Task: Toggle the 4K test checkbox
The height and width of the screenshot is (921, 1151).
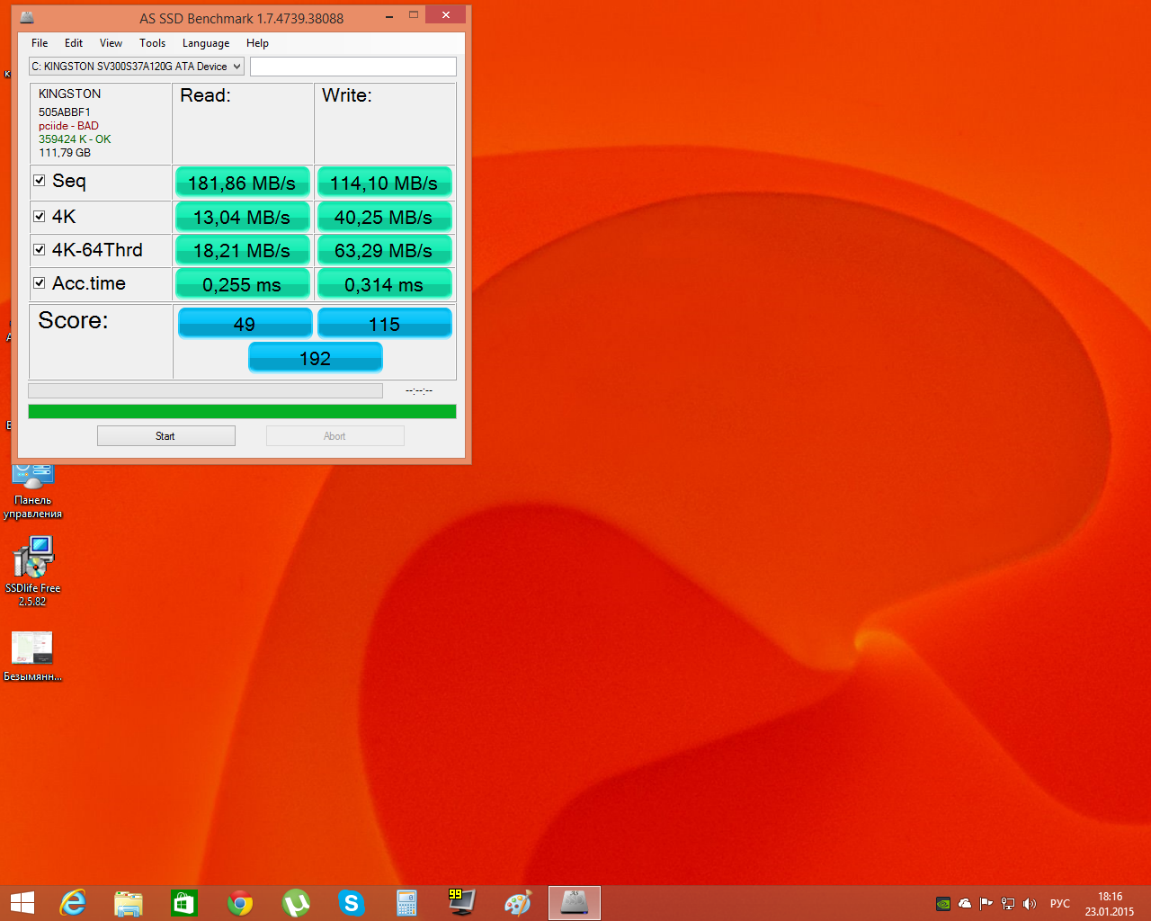Action: [40, 216]
